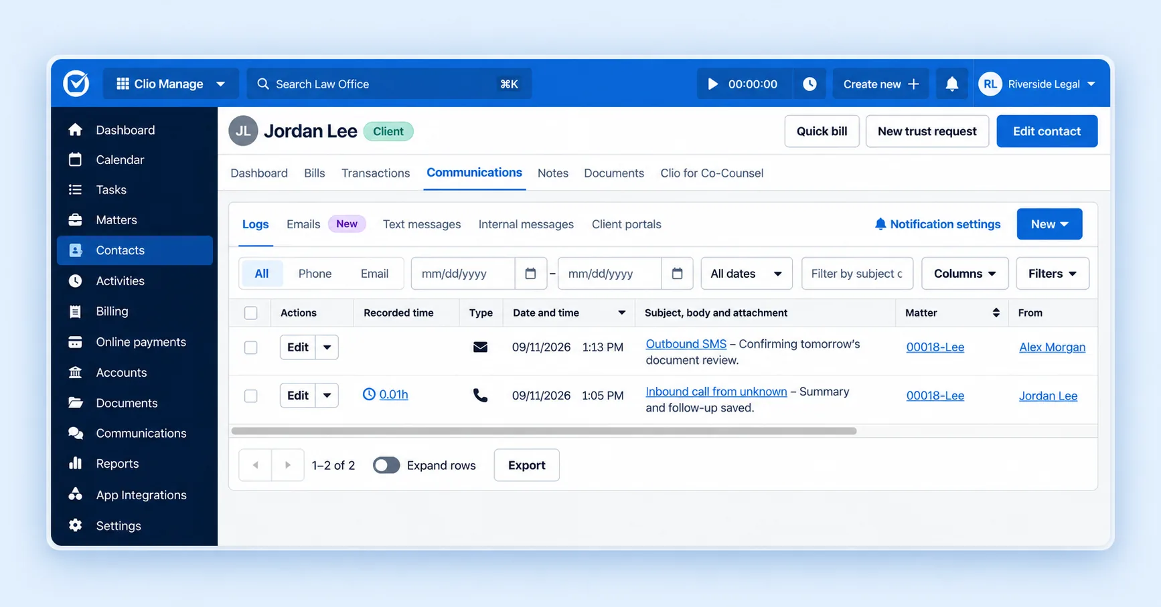The image size is (1161, 607).
Task: Open the time entries clock icon
Action: tap(809, 84)
